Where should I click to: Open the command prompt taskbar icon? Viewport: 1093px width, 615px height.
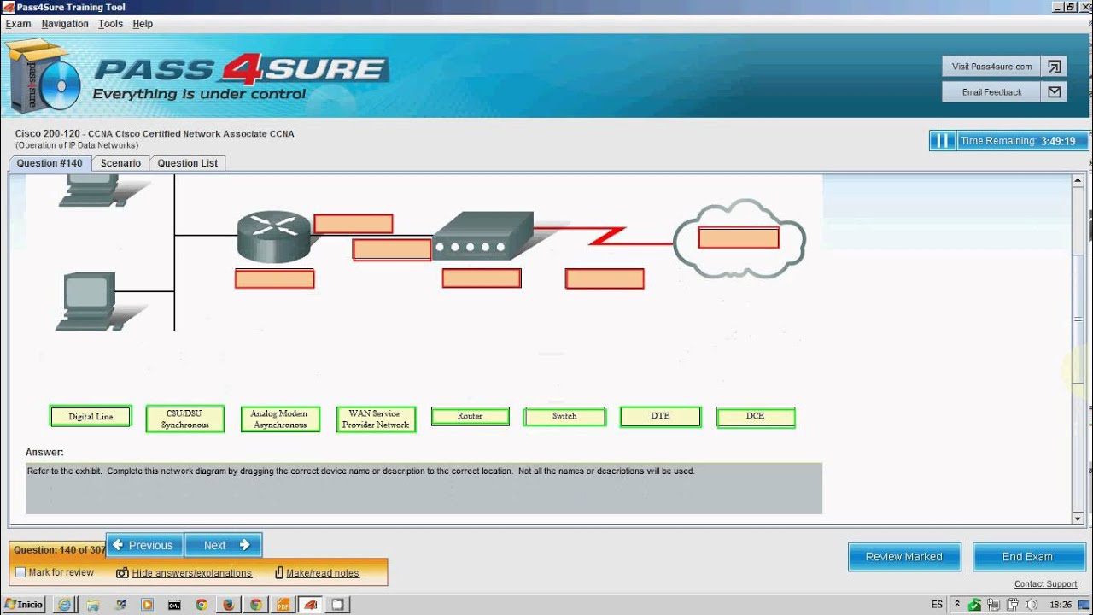(x=174, y=604)
